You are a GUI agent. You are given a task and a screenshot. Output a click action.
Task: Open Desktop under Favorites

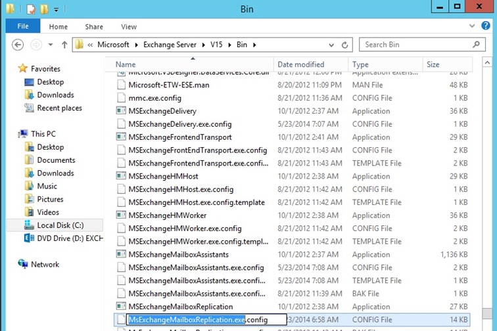(x=51, y=81)
